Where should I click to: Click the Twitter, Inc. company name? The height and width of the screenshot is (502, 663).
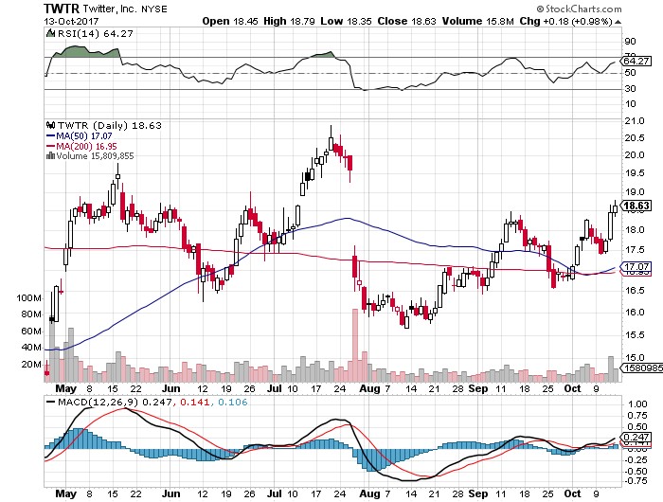[110, 9]
